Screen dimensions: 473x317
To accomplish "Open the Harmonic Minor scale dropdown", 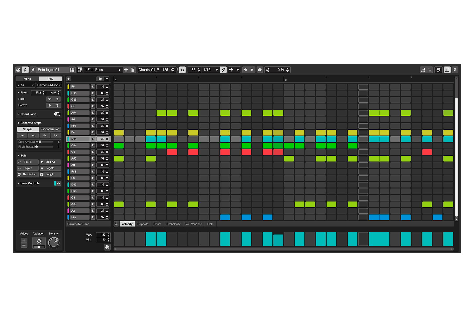I will click(49, 85).
